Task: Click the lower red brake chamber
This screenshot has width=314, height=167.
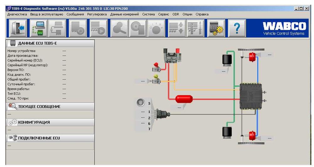Action: pyautogui.click(x=252, y=136)
